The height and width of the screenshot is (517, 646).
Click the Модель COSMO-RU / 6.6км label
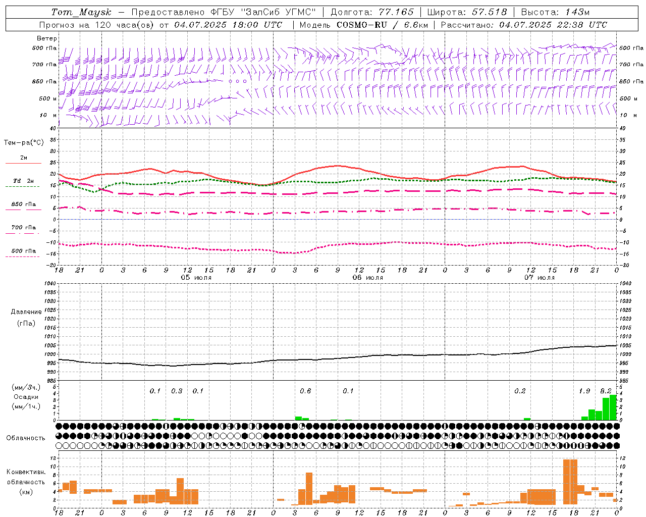tap(364, 25)
